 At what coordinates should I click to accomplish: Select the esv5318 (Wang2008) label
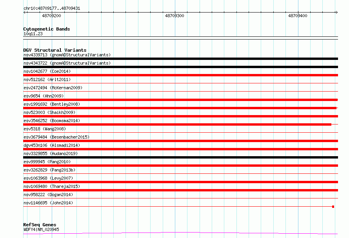pos(45,129)
